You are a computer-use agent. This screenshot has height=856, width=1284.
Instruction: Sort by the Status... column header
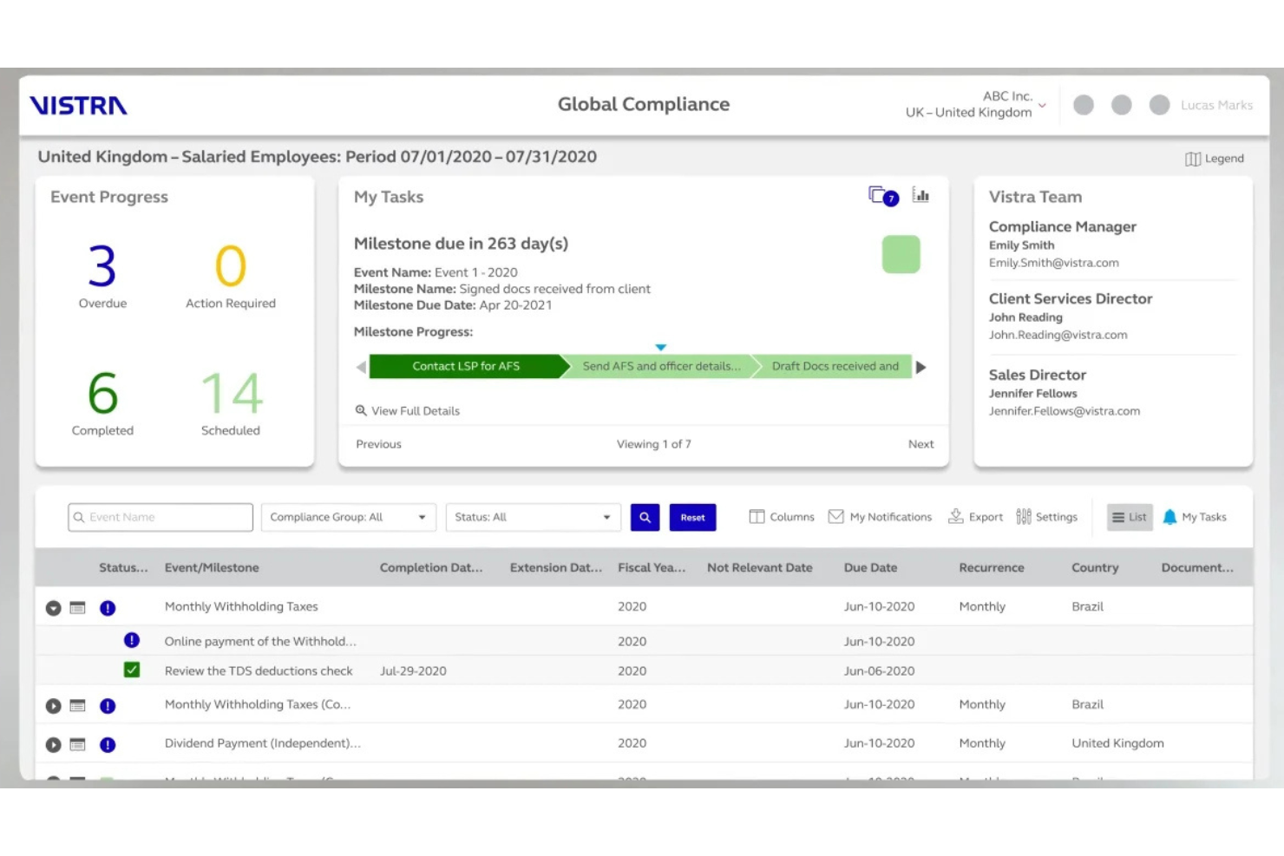(123, 567)
